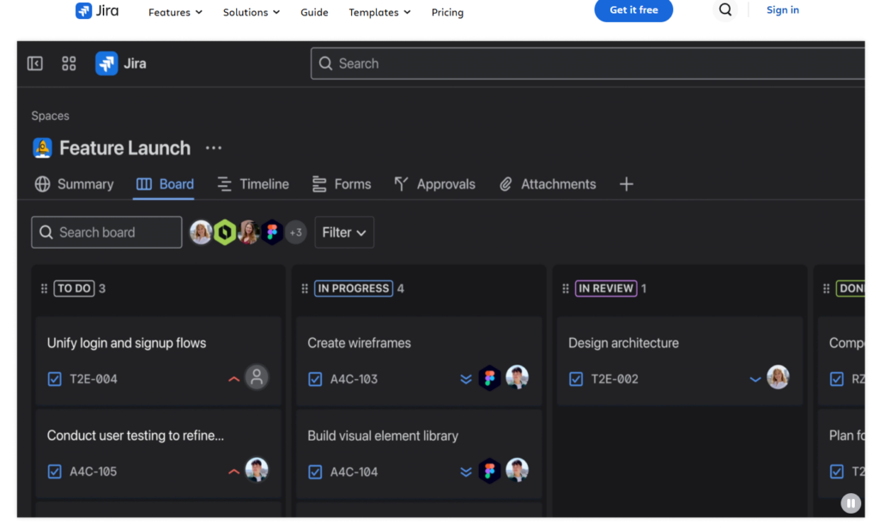The width and height of the screenshot is (879, 523).
Task: Click the Spaces breadcrumb link
Action: (x=50, y=116)
